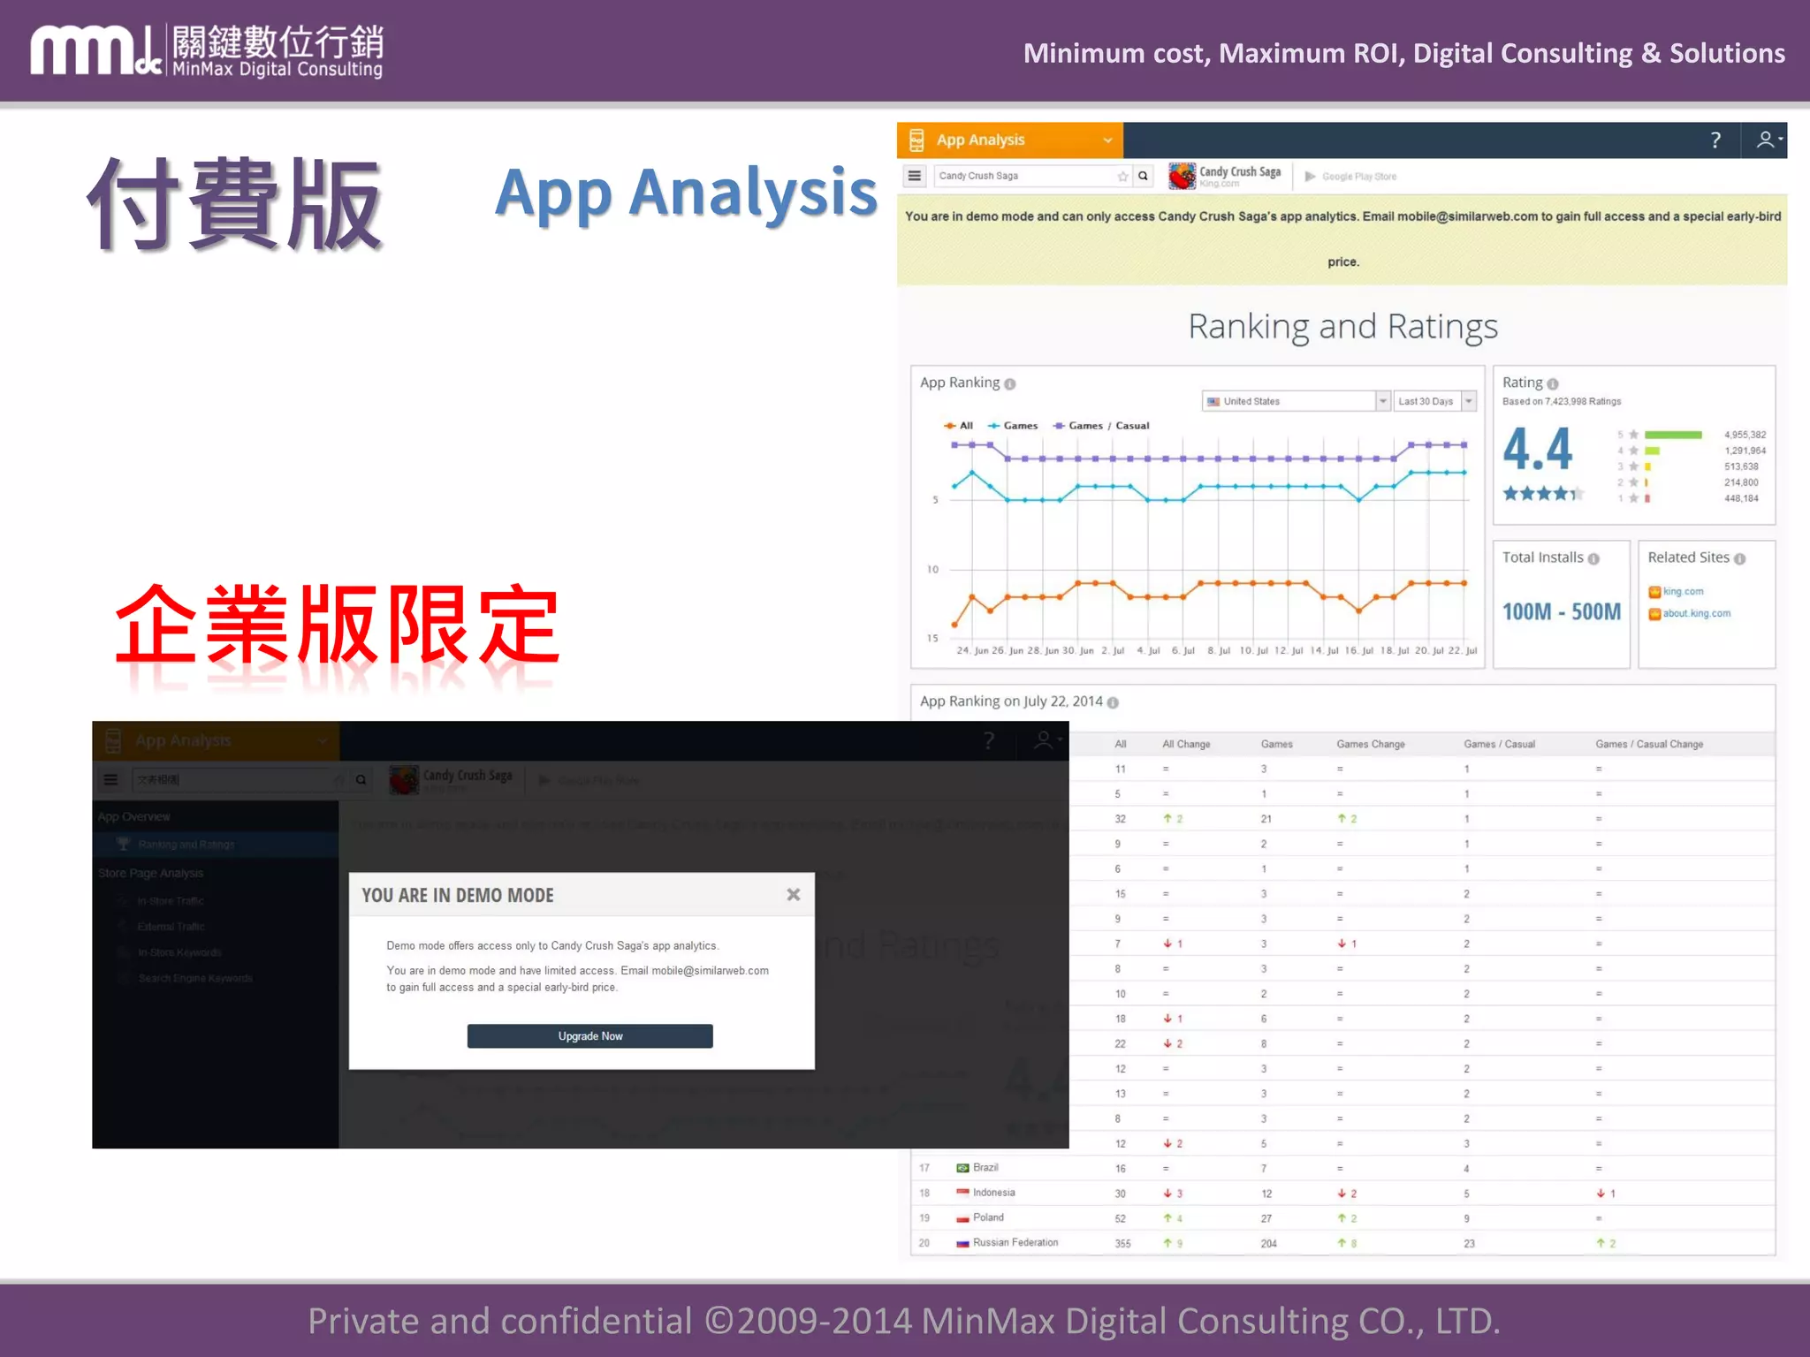The image size is (1810, 1357).
Task: Click the help icon in left dark screenshot
Action: (x=988, y=741)
